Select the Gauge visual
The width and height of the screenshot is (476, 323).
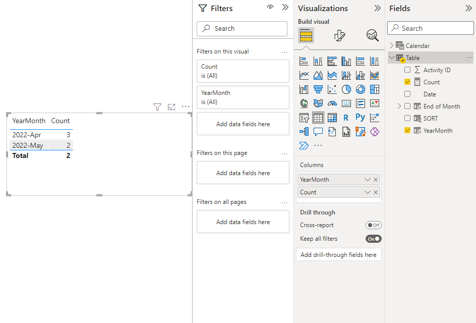click(332, 103)
